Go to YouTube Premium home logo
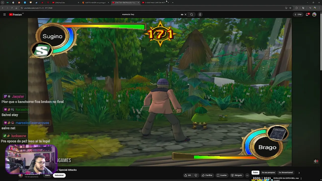Screen dimensions: 322x181 pyautogui.click(x=16, y=15)
